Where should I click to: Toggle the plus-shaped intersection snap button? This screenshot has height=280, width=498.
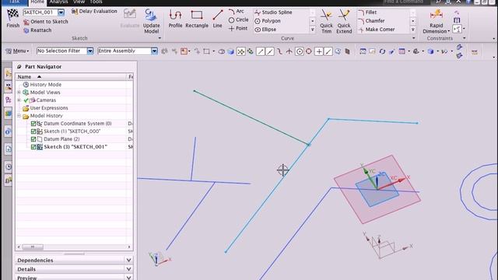point(319,51)
